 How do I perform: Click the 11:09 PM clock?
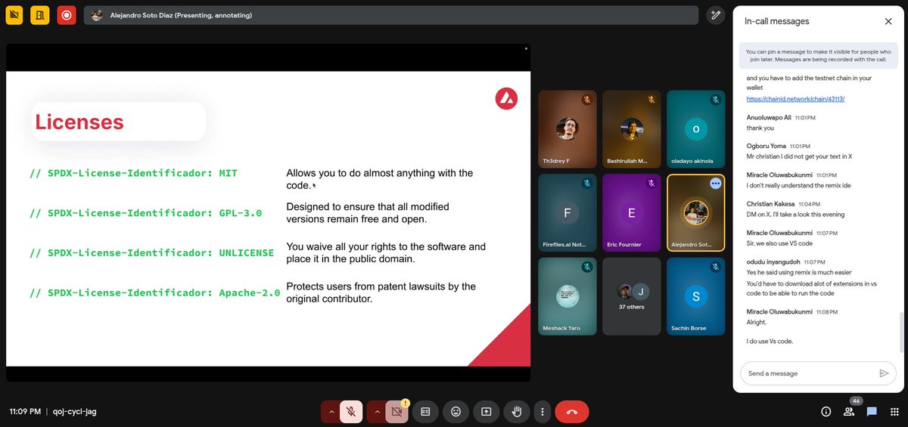pos(25,412)
